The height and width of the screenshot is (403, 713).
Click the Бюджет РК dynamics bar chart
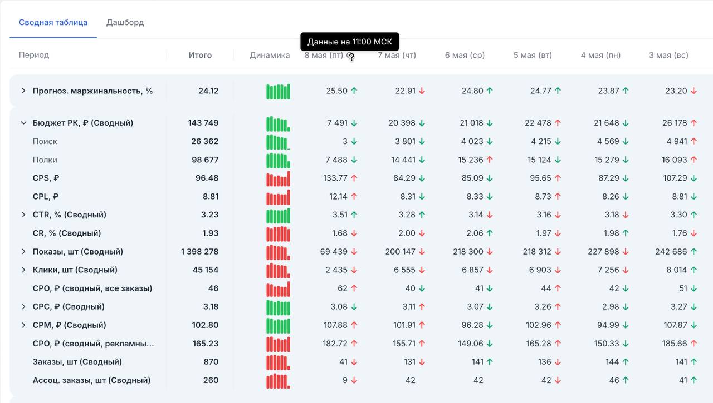278,123
